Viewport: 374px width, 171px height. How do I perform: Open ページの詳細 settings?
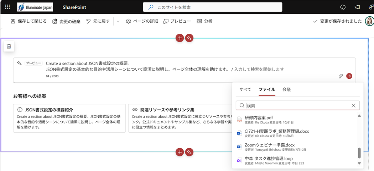(142, 21)
